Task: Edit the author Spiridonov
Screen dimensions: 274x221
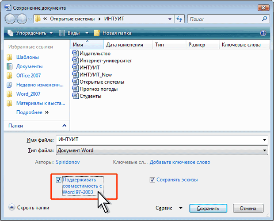Action: (68, 162)
